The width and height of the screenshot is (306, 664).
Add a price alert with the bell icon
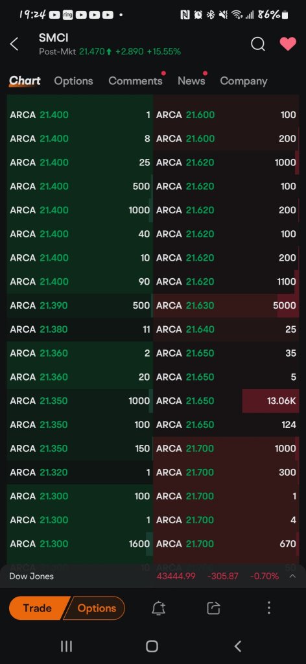(x=158, y=608)
